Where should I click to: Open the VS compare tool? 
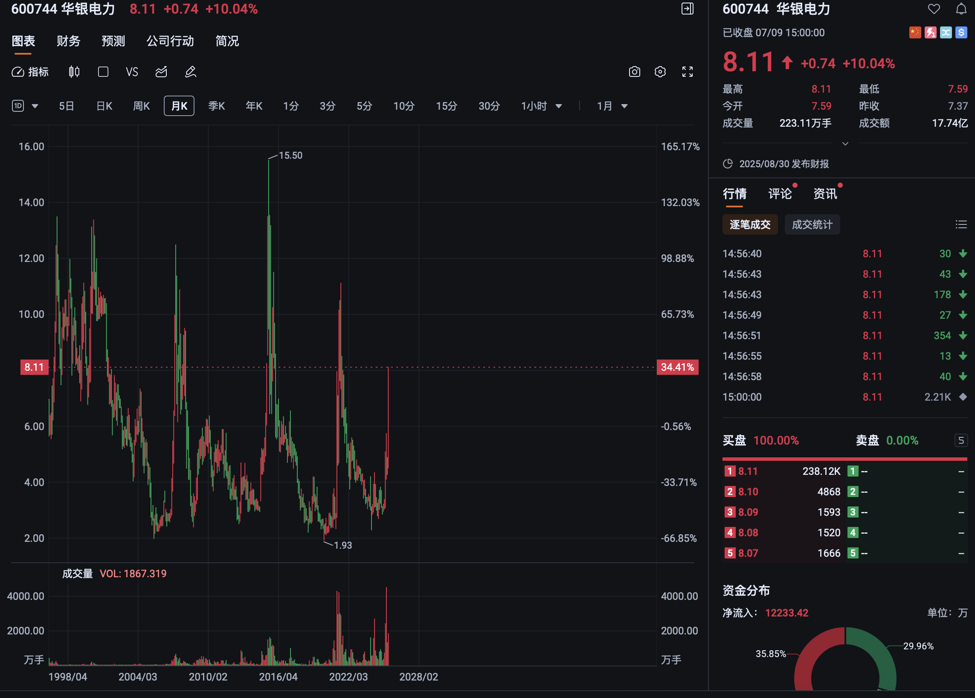pos(132,72)
